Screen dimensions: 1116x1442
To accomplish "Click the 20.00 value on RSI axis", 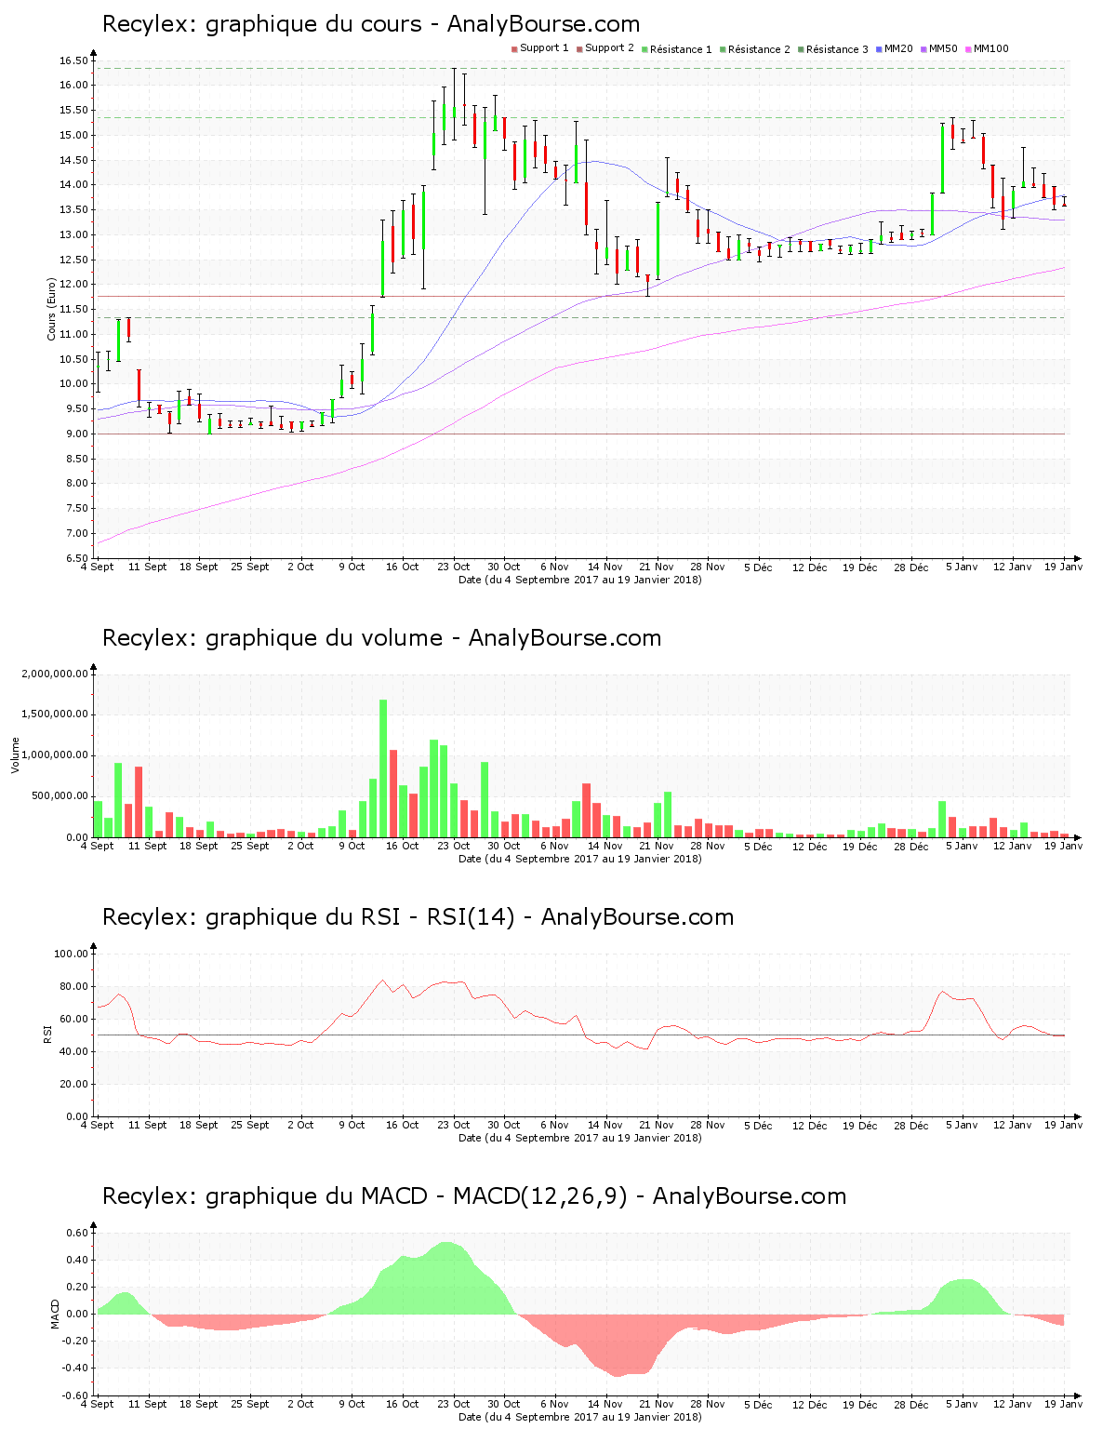I will (73, 1084).
